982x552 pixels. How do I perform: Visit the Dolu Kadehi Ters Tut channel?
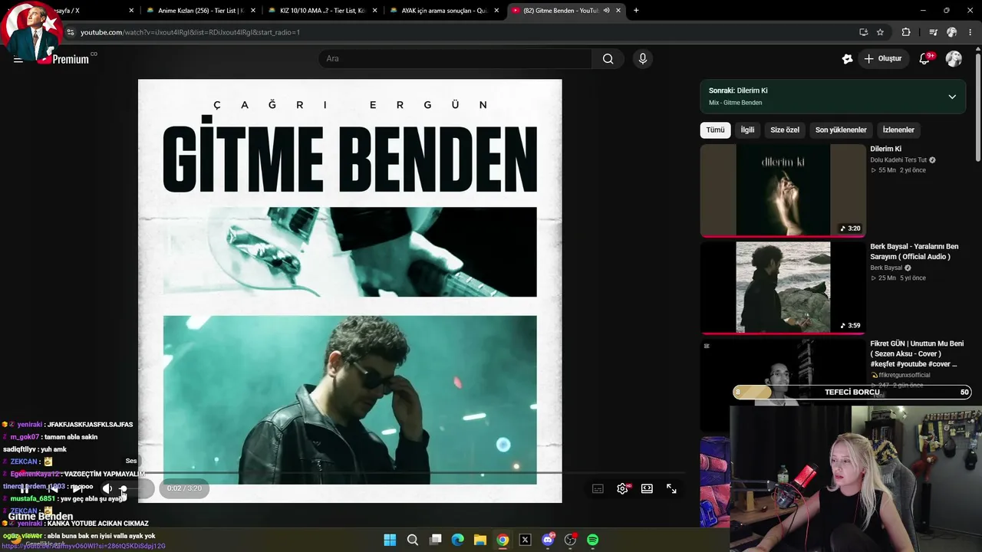[x=898, y=160]
